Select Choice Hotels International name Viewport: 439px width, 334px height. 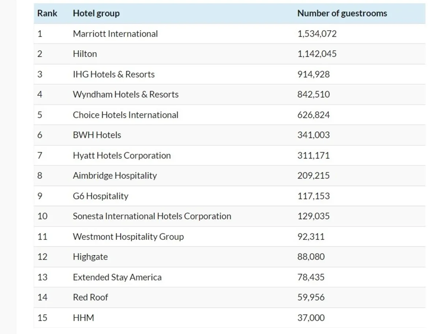point(125,115)
